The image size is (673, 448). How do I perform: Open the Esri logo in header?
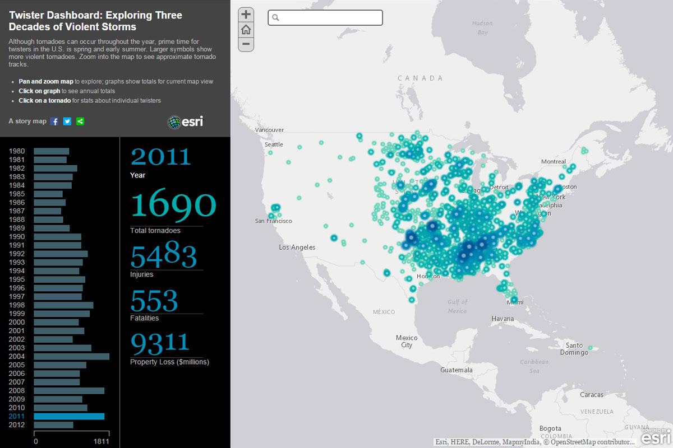pyautogui.click(x=186, y=122)
